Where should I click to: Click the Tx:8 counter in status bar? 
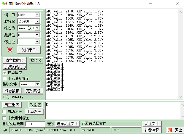coord(126,130)
